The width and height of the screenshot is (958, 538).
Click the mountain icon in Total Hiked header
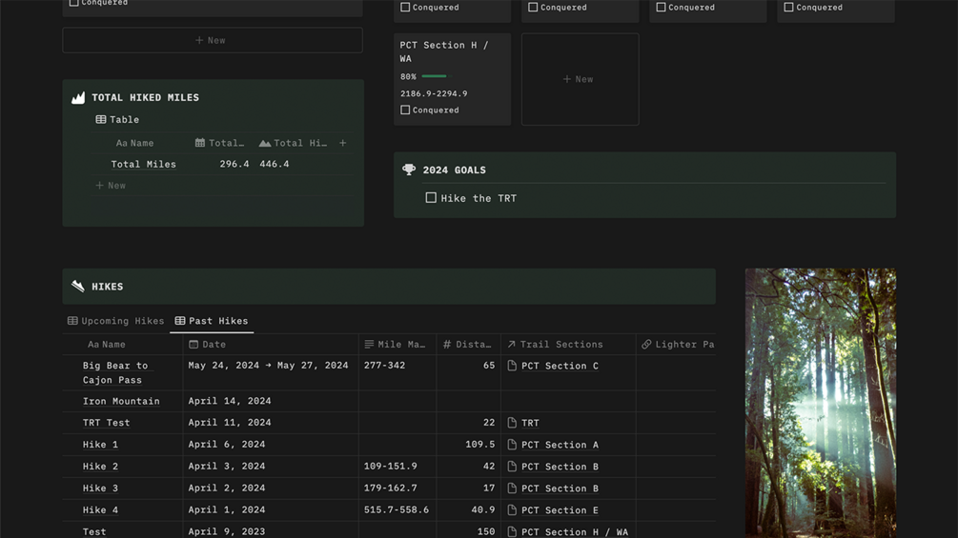pyautogui.click(x=265, y=144)
